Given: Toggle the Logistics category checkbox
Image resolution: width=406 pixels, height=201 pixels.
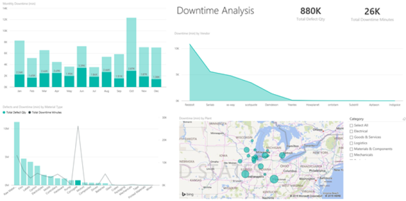Looking at the screenshot, I should click(x=351, y=143).
